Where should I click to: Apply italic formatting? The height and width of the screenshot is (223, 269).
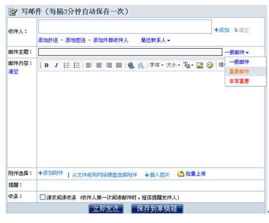(x=57, y=66)
